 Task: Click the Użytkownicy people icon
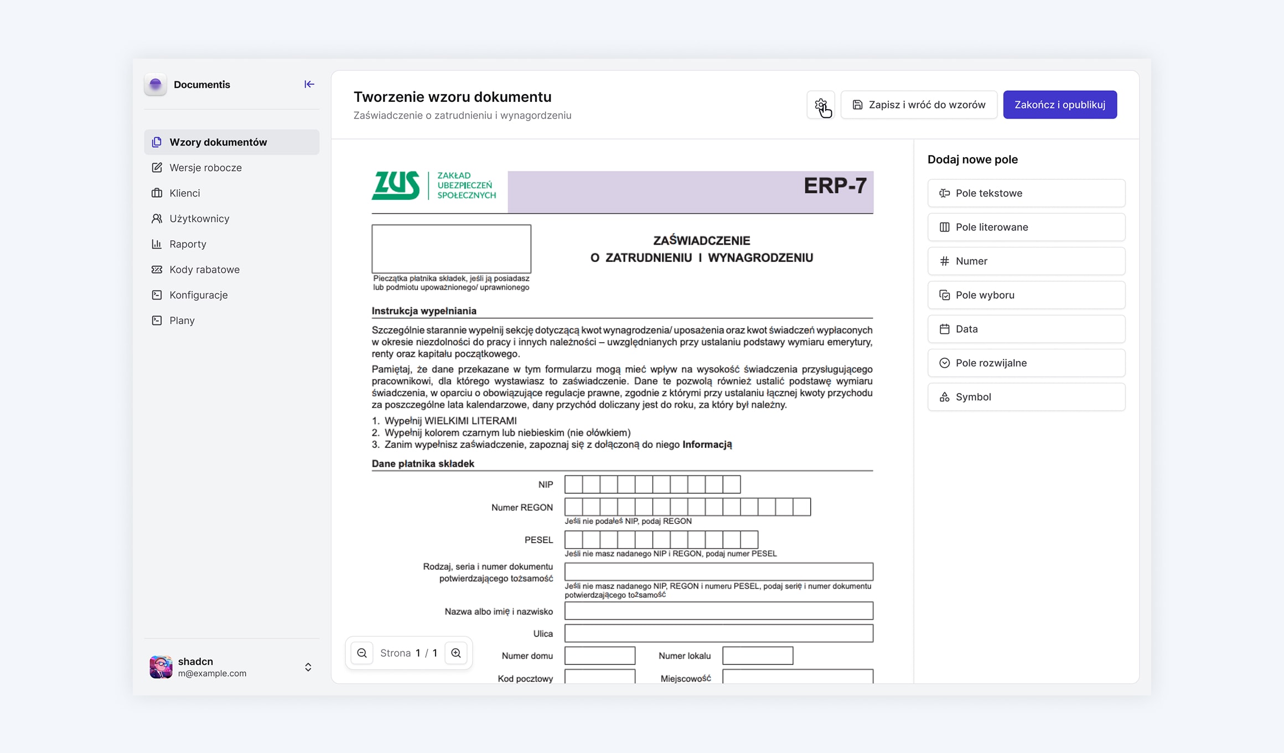(x=157, y=219)
